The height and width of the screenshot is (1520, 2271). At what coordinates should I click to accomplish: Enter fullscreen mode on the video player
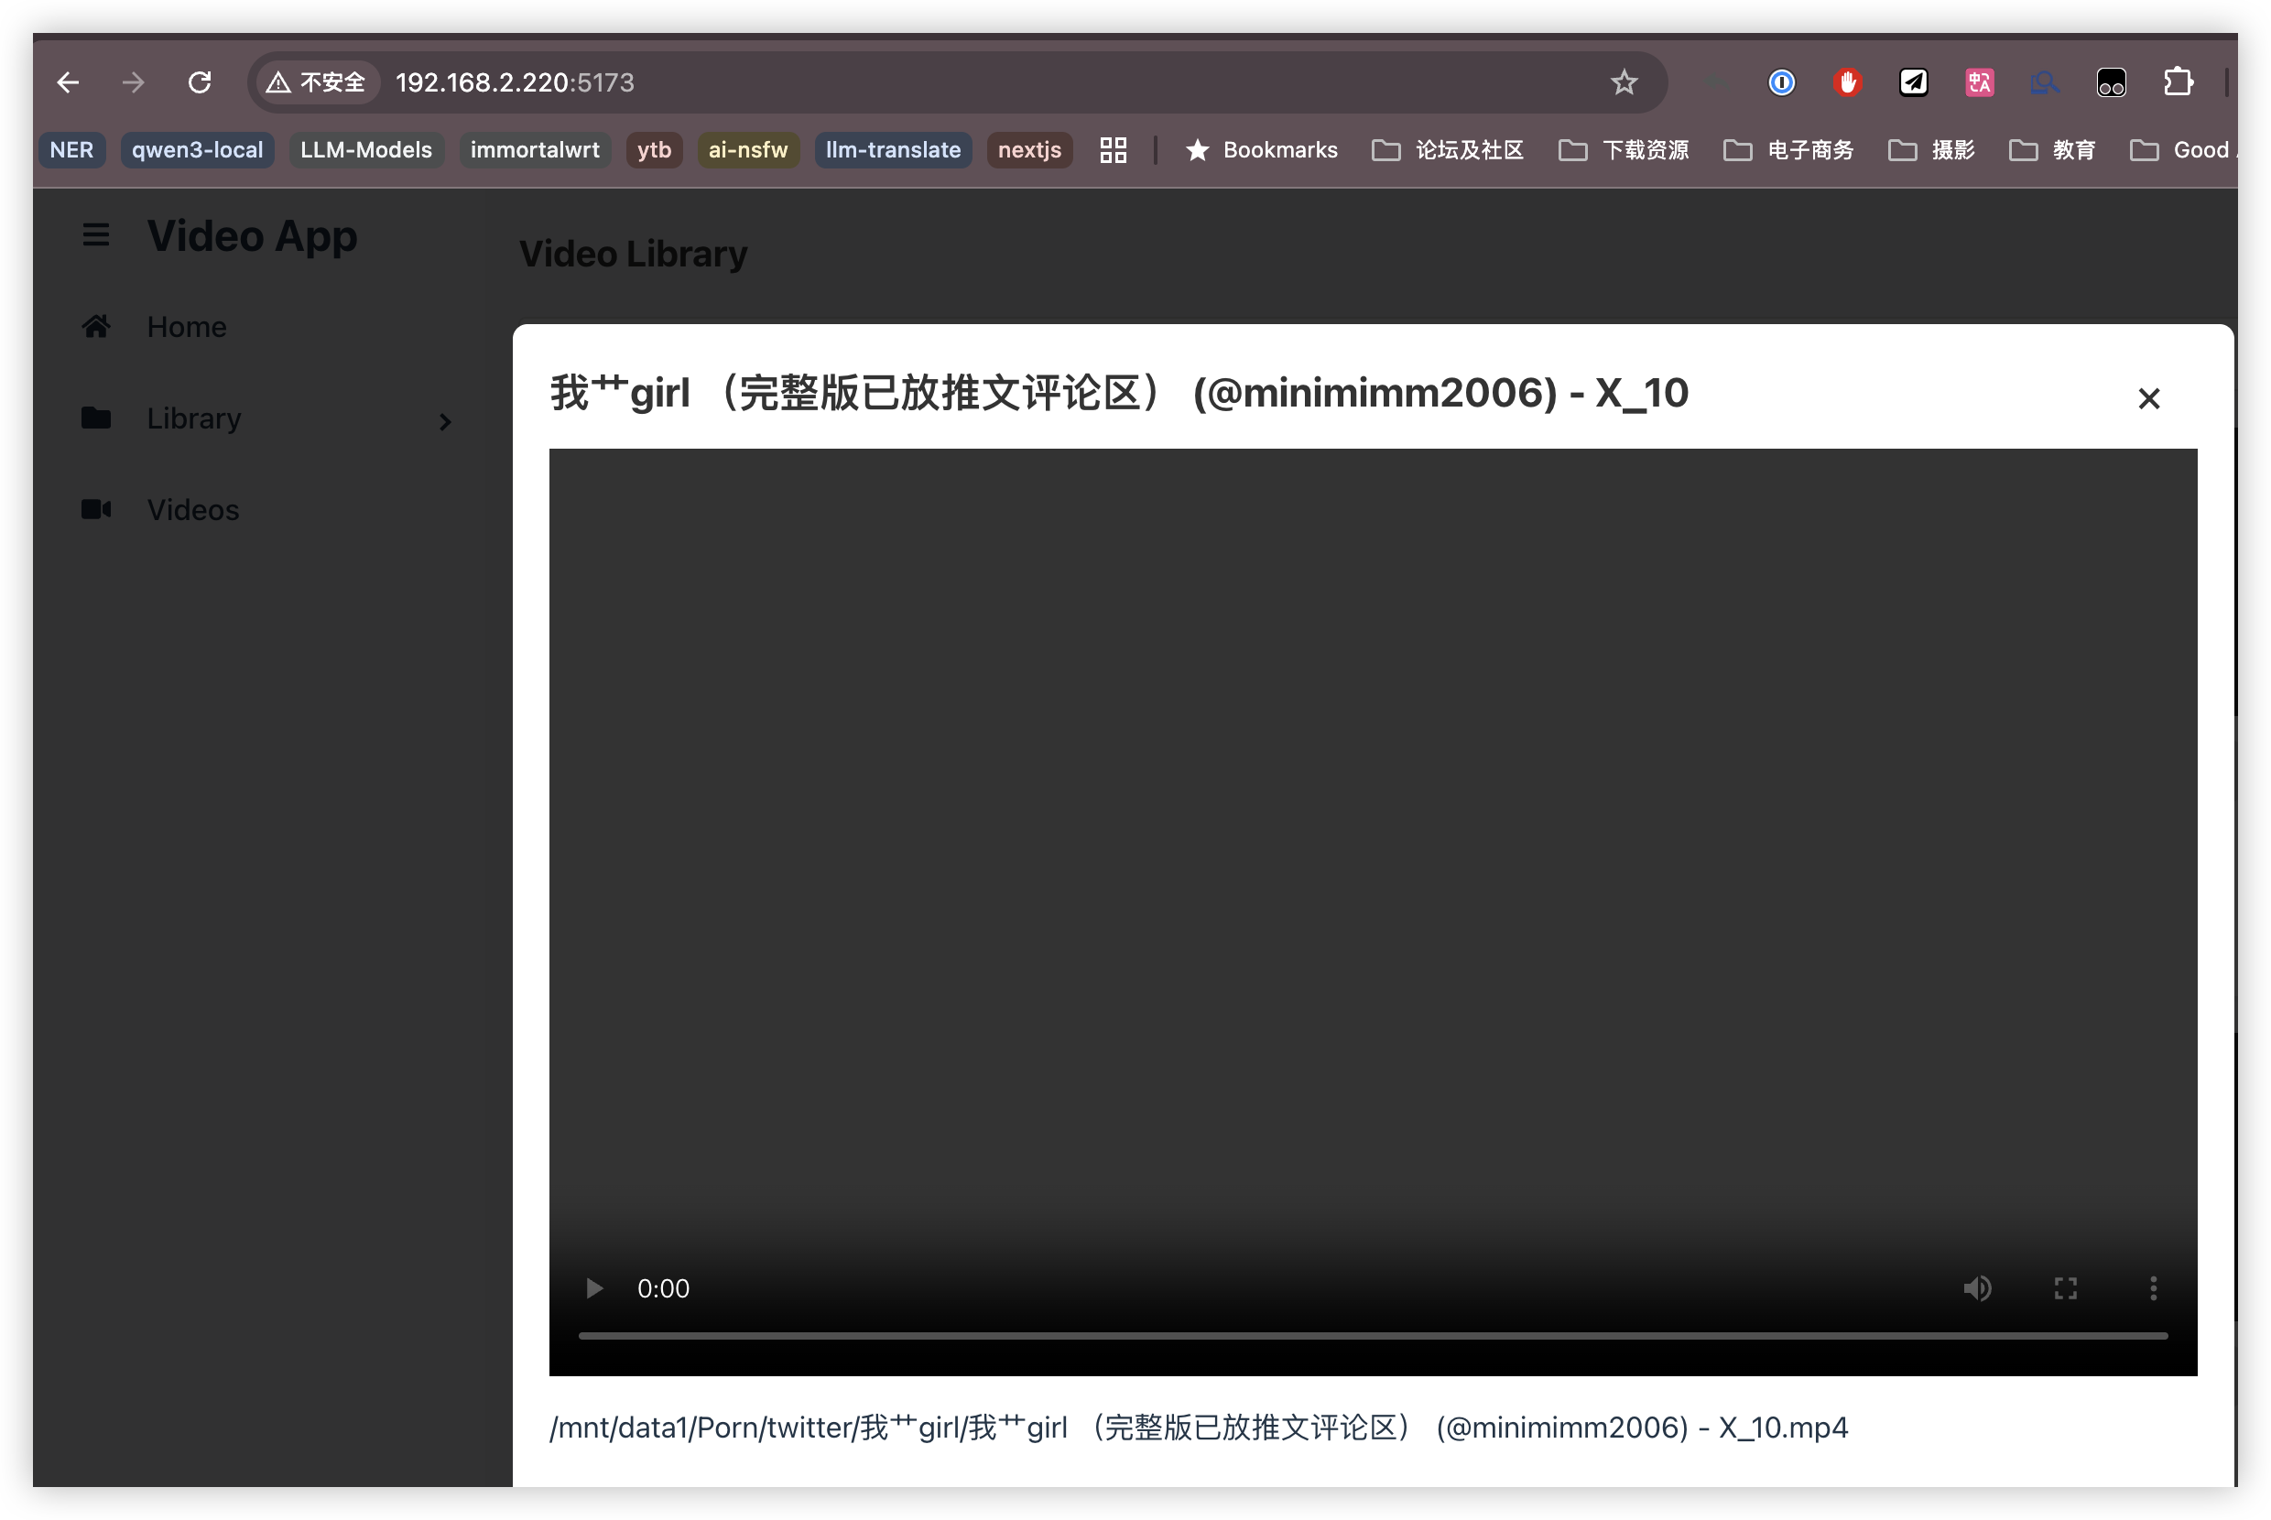click(2066, 1288)
